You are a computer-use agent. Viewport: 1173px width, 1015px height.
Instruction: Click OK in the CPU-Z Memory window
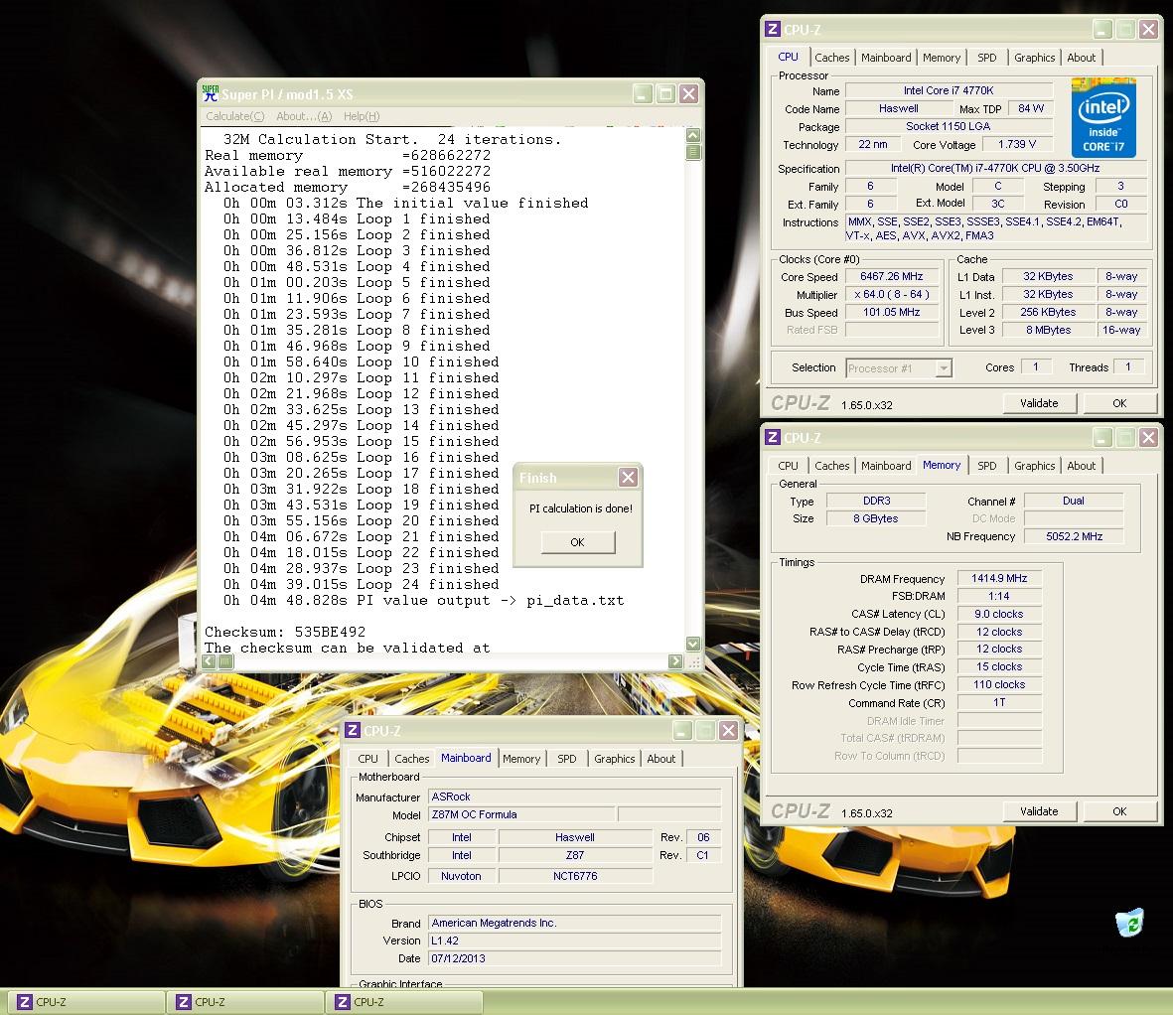click(x=1119, y=811)
